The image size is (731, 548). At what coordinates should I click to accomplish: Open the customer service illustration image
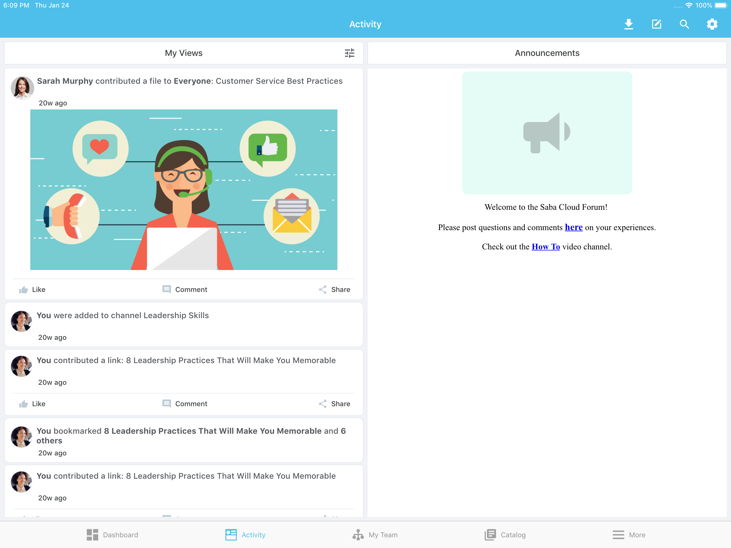pyautogui.click(x=184, y=189)
